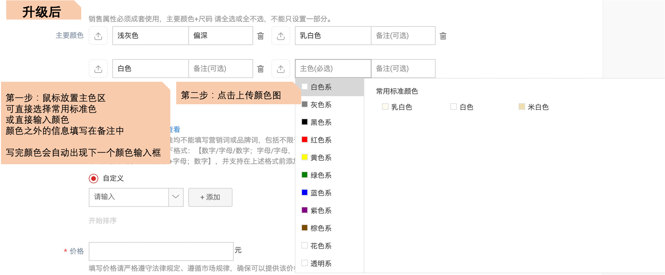Choose 黄色系 color family
The image size is (665, 275).
[x=330, y=157]
